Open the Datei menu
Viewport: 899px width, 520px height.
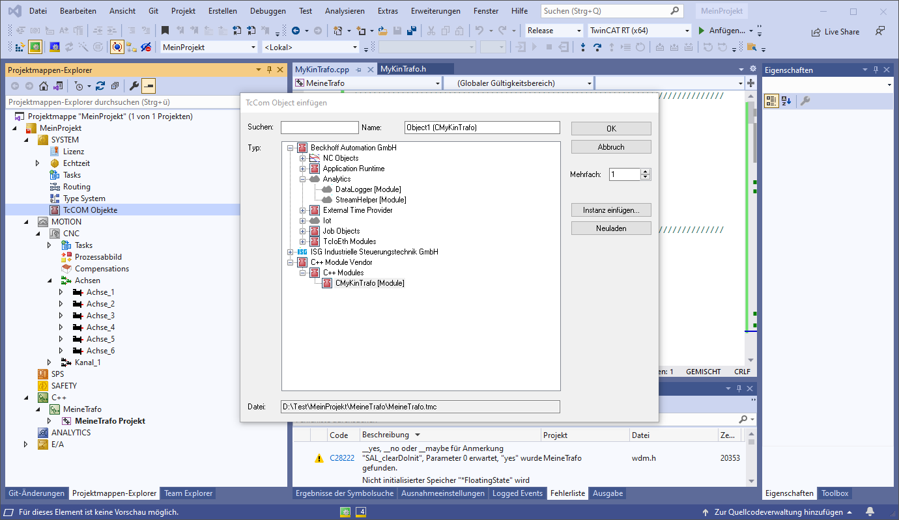pyautogui.click(x=38, y=11)
